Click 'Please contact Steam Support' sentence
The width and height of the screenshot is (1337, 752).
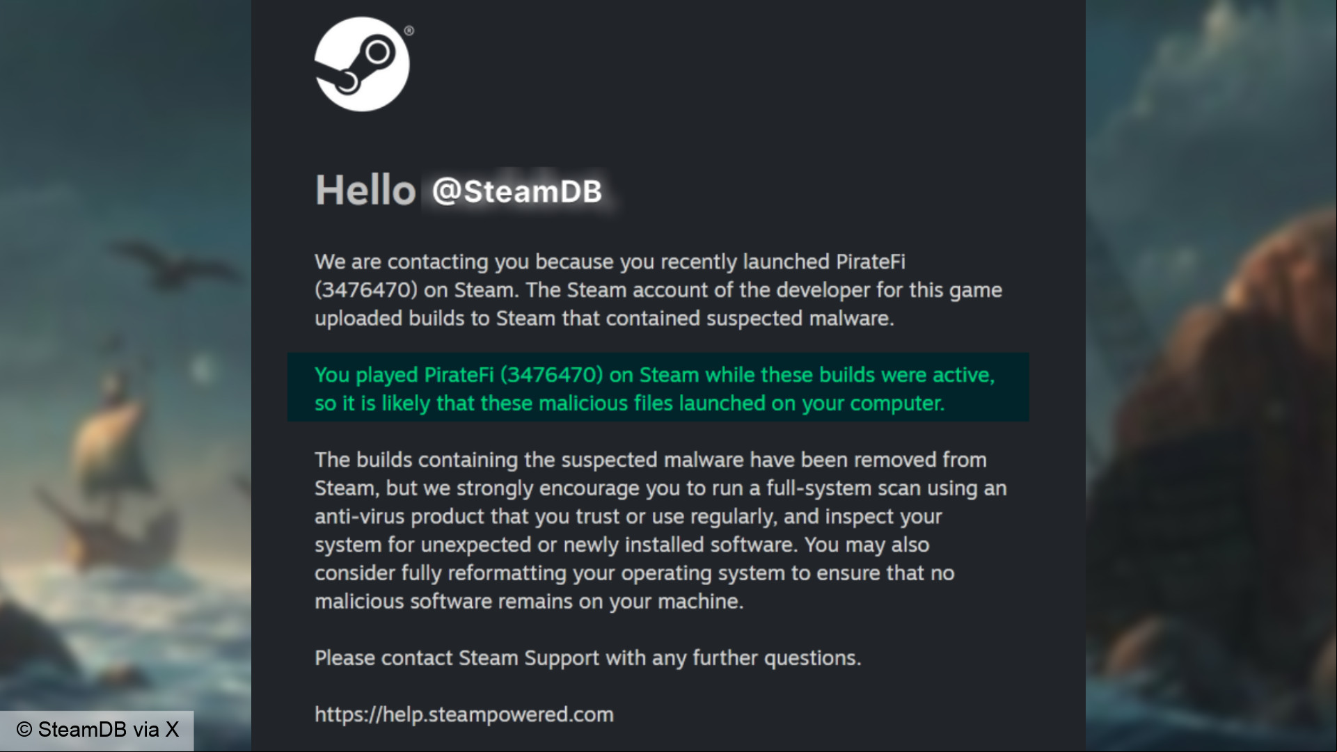click(x=587, y=658)
